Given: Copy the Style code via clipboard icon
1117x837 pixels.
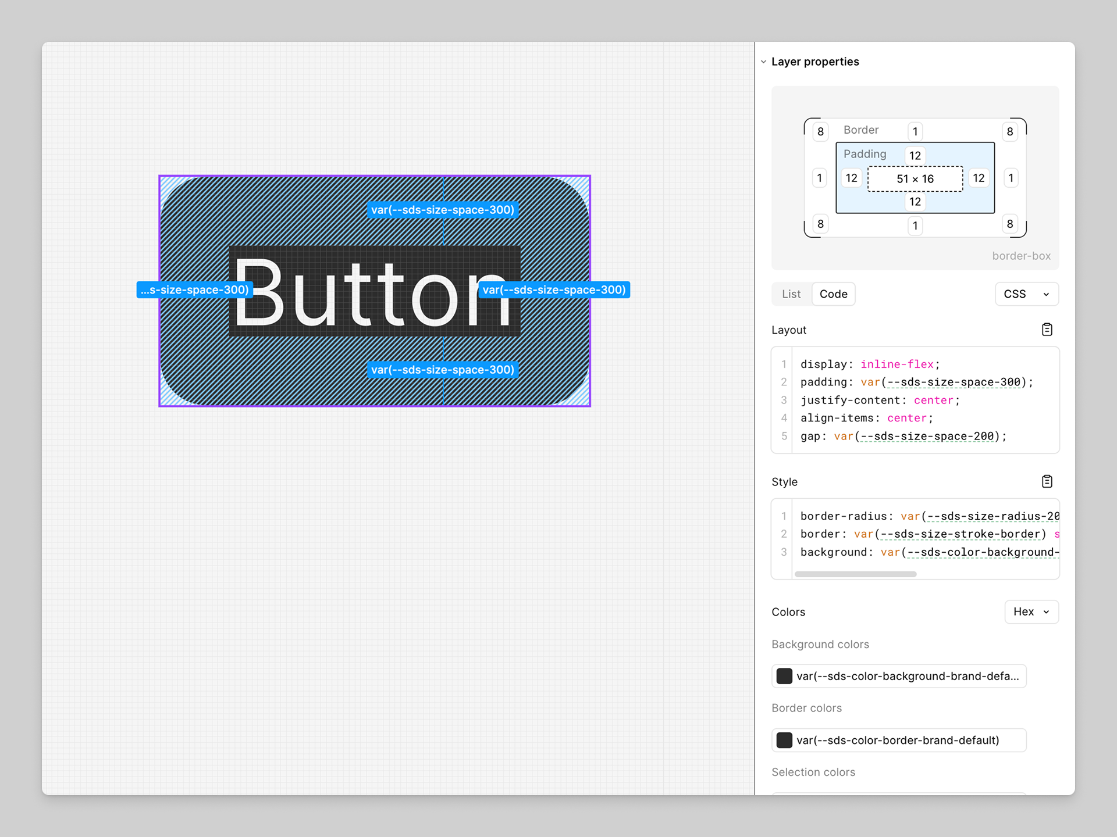Looking at the screenshot, I should (x=1047, y=481).
